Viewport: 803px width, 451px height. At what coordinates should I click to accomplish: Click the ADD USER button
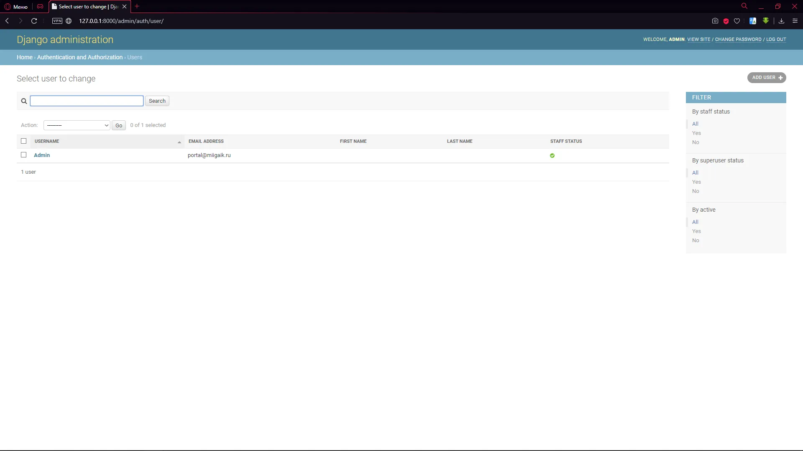tap(767, 78)
